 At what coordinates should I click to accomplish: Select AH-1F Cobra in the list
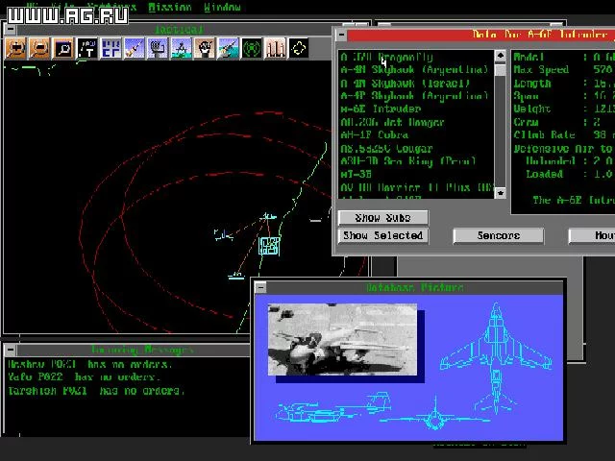(374, 135)
